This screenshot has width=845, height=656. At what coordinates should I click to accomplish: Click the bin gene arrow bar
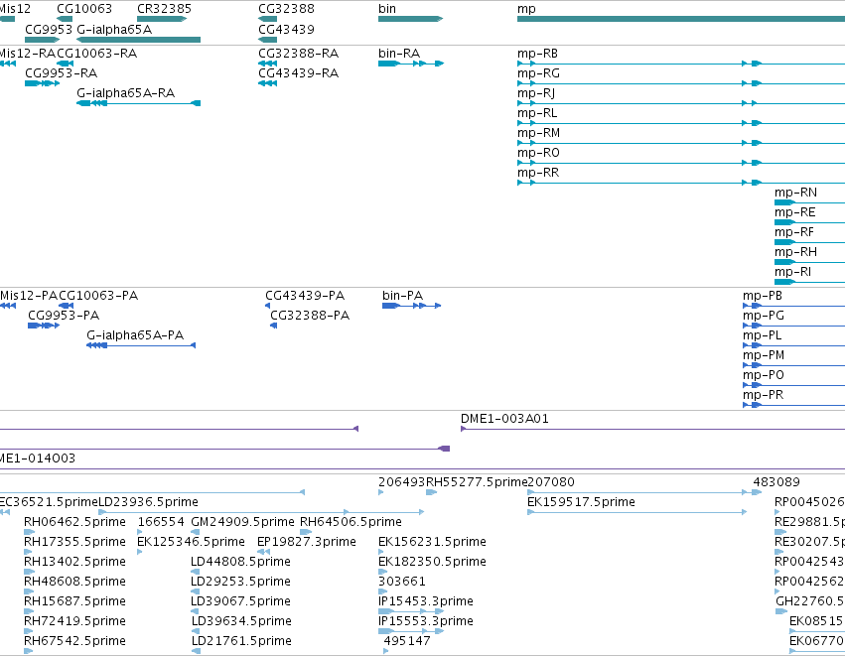click(x=411, y=19)
